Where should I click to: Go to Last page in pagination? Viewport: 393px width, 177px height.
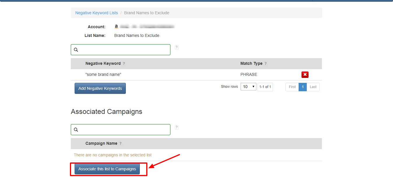313,87
